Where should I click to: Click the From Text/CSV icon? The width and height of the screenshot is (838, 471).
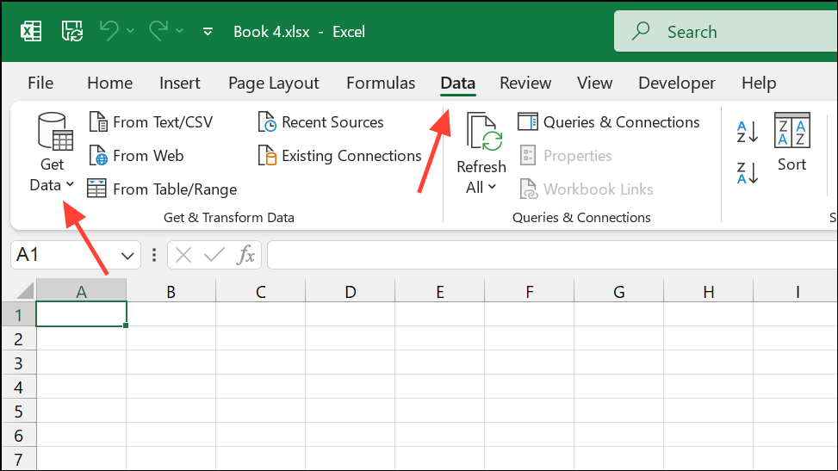(x=98, y=122)
